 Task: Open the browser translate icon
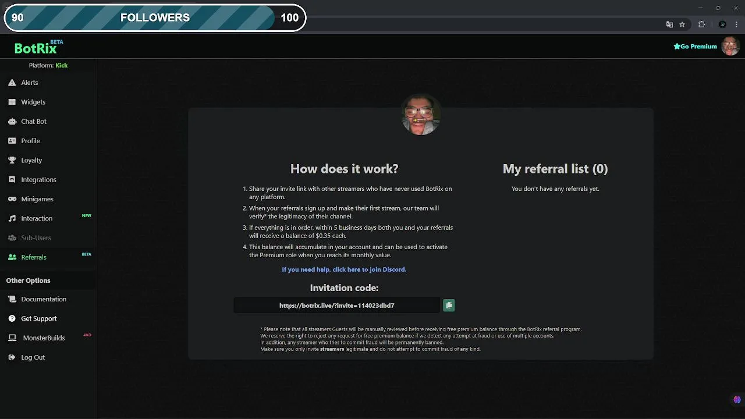pos(669,24)
